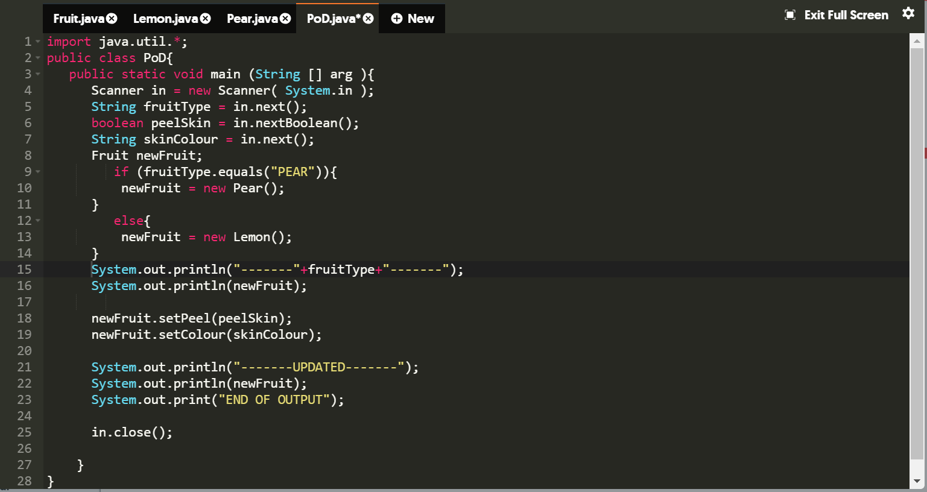Close the Lemon.java tab
Viewport: 927px width, 492px height.
click(206, 19)
